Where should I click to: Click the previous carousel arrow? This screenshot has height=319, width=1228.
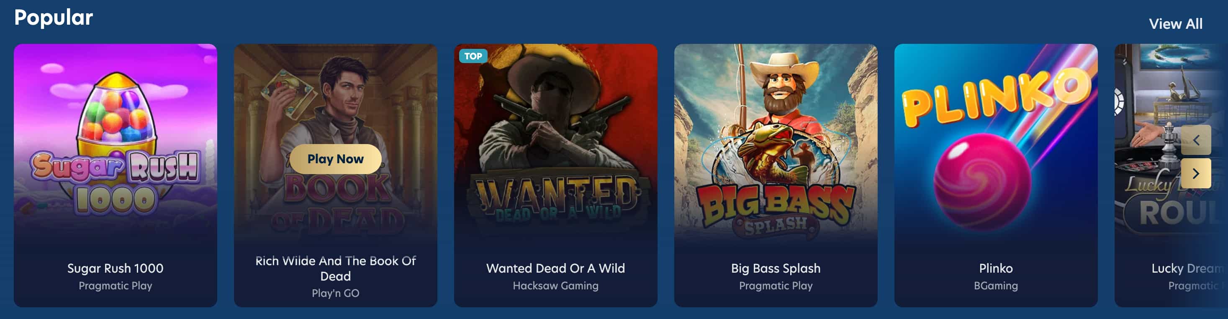click(1196, 140)
